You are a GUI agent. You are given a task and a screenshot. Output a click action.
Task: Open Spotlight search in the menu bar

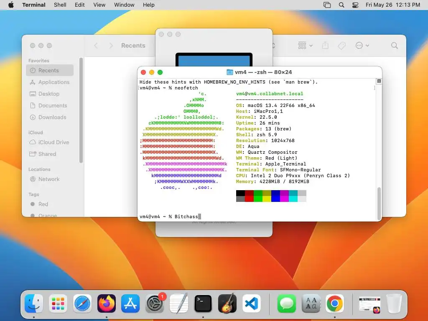tap(341, 5)
